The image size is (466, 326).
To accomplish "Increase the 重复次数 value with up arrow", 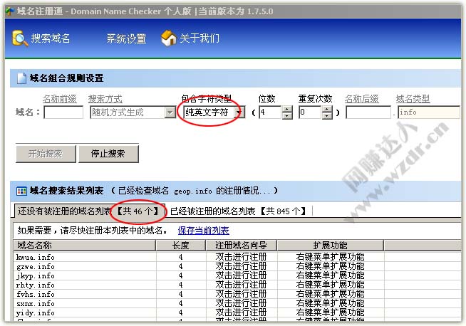I will (327, 110).
